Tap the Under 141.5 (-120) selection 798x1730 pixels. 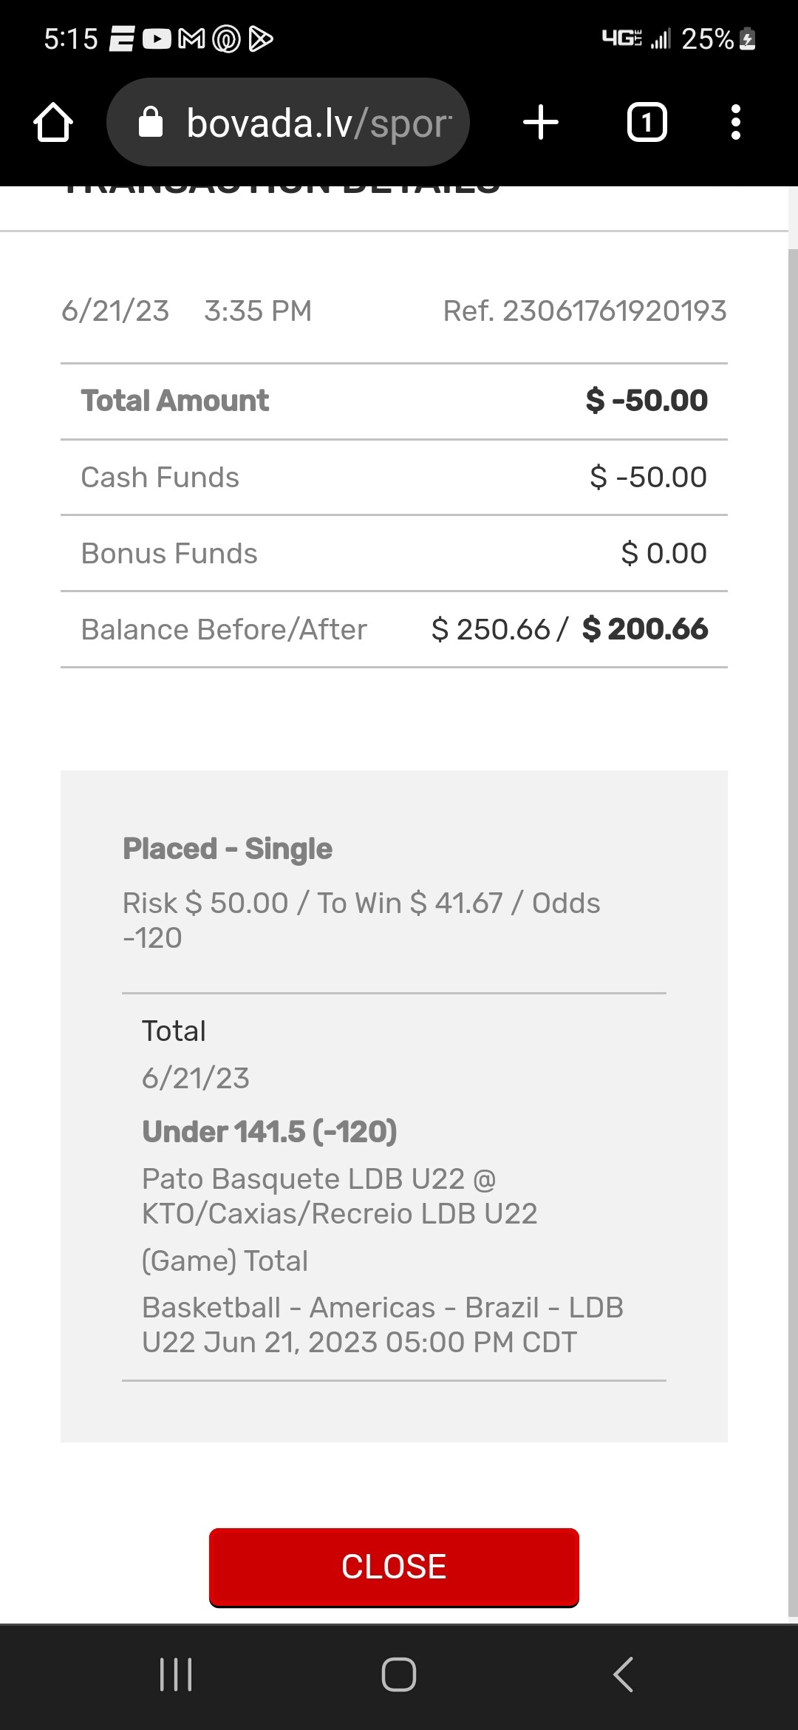[x=270, y=1132]
